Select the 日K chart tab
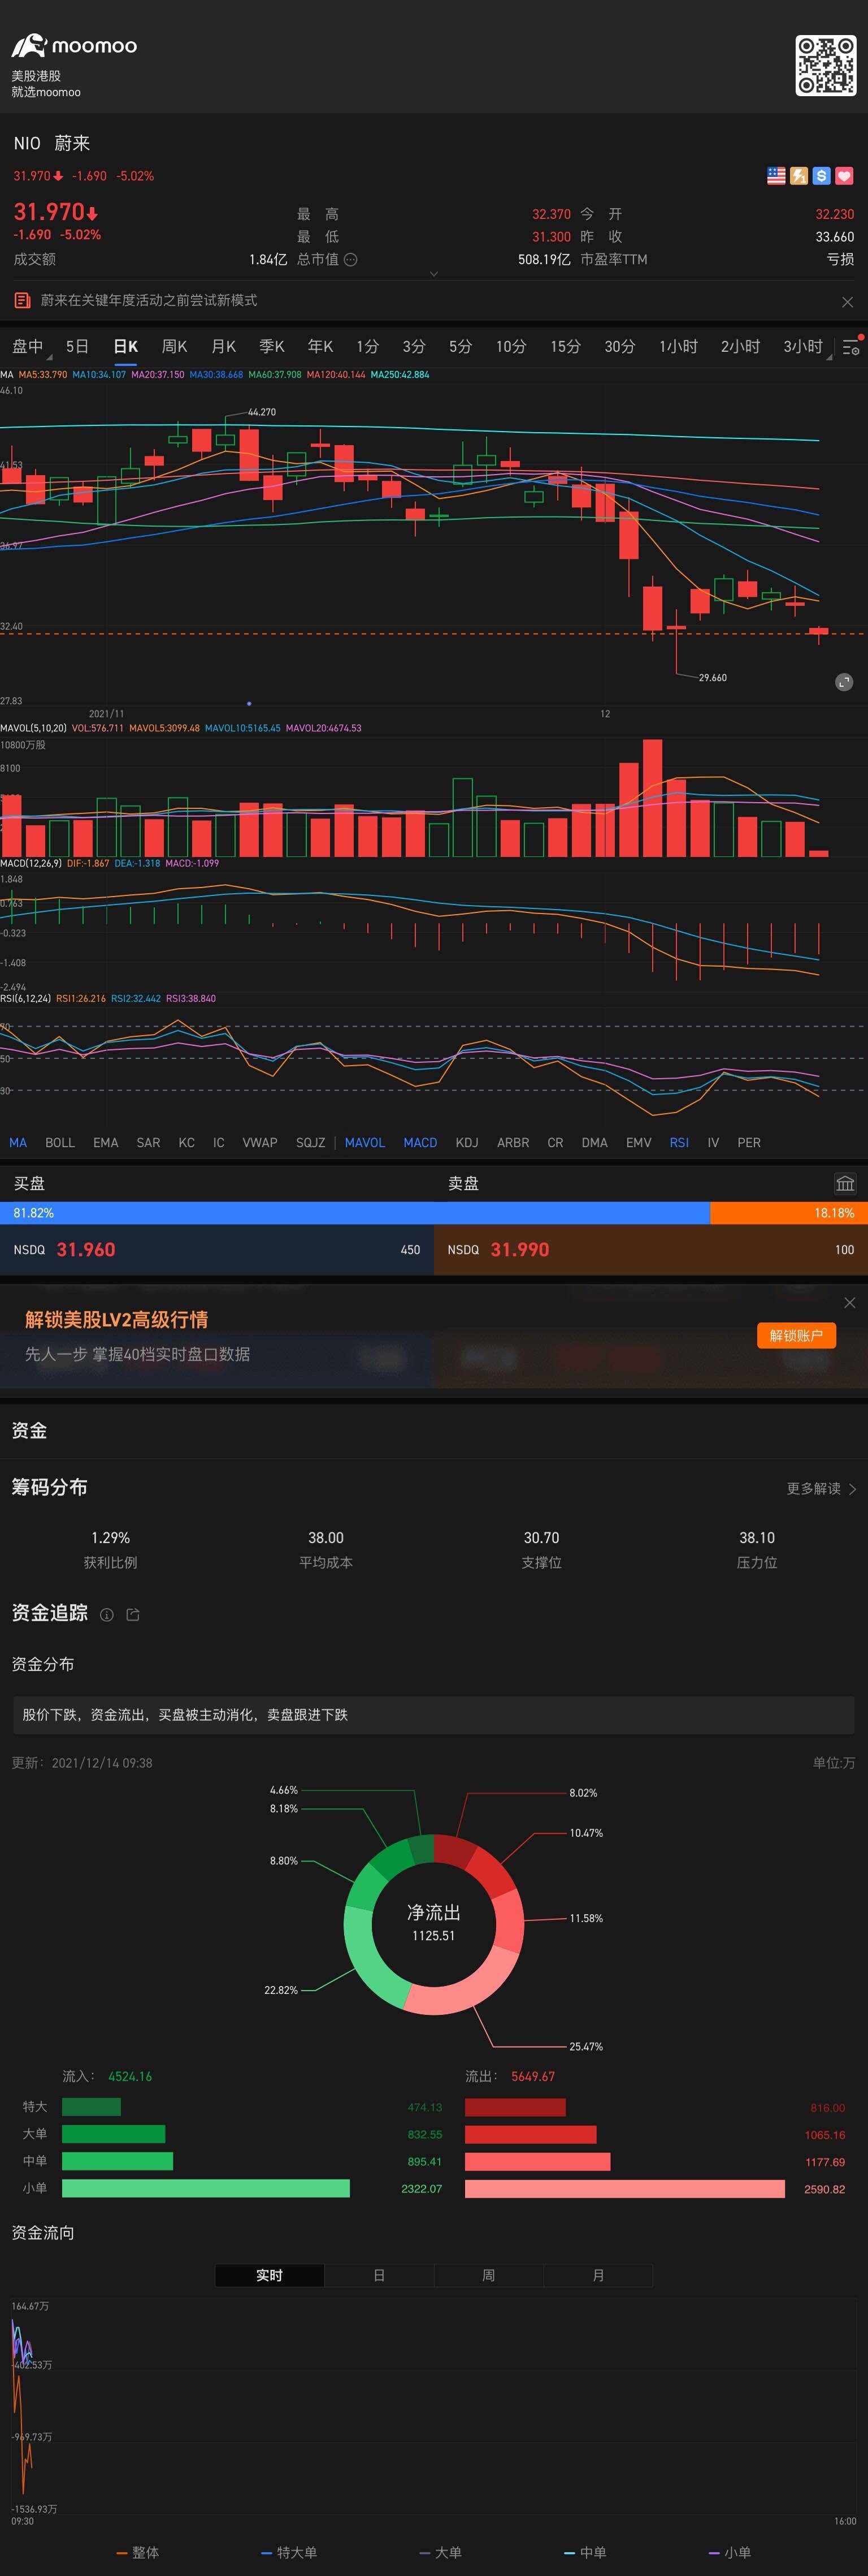 [x=126, y=346]
